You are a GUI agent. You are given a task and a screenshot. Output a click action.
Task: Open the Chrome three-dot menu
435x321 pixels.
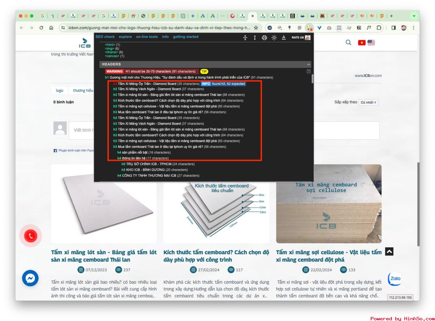tap(413, 28)
